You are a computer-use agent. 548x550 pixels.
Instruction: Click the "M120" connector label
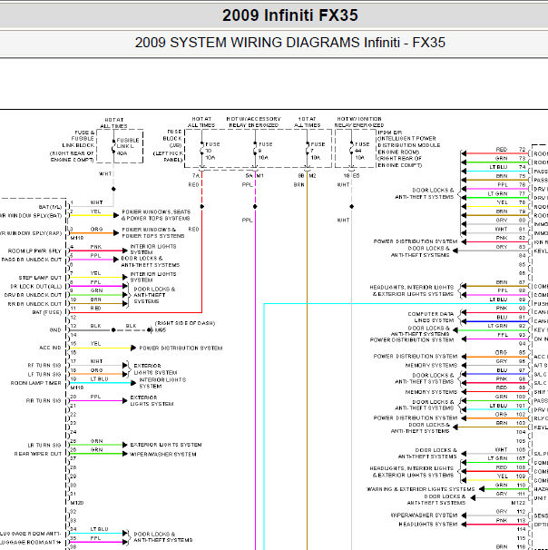[x=77, y=503]
